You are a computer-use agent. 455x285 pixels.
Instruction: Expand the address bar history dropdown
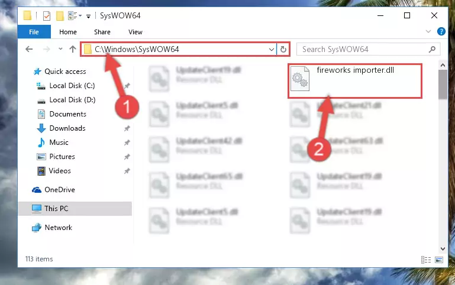click(x=272, y=49)
